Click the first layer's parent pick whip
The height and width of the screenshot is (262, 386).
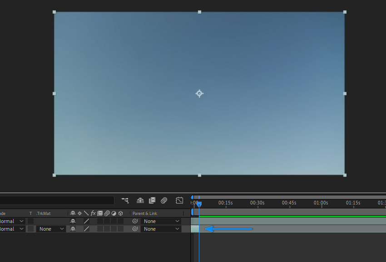tap(135, 221)
